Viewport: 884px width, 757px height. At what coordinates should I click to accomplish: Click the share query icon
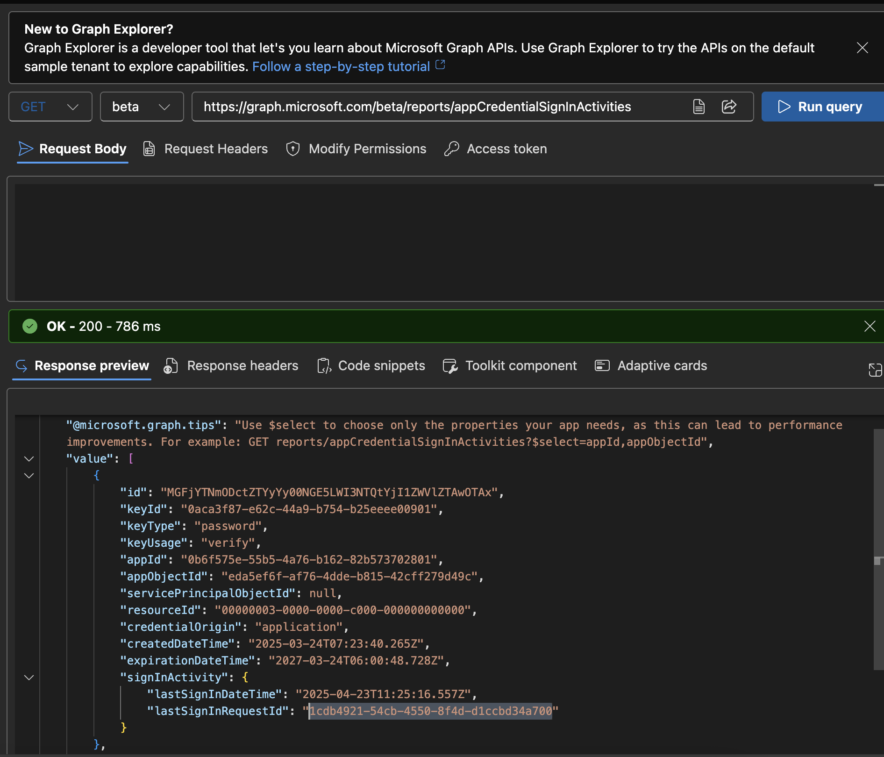coord(729,107)
